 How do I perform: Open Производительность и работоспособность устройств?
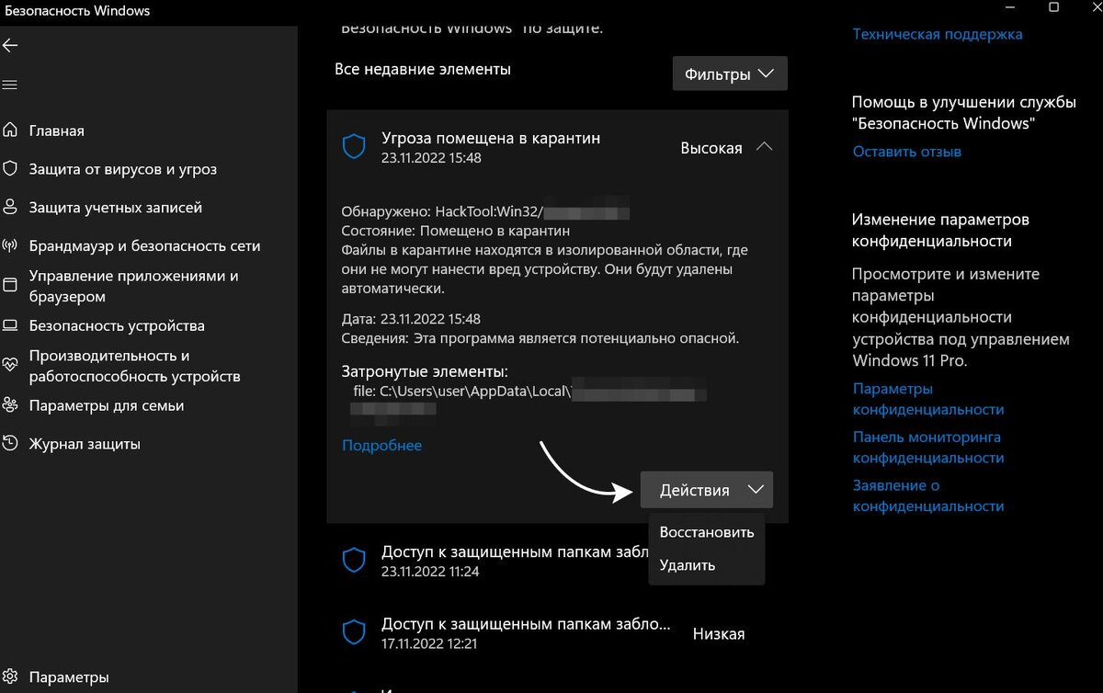(134, 366)
